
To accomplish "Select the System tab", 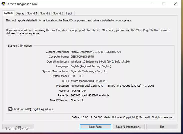I will point(8,13).
